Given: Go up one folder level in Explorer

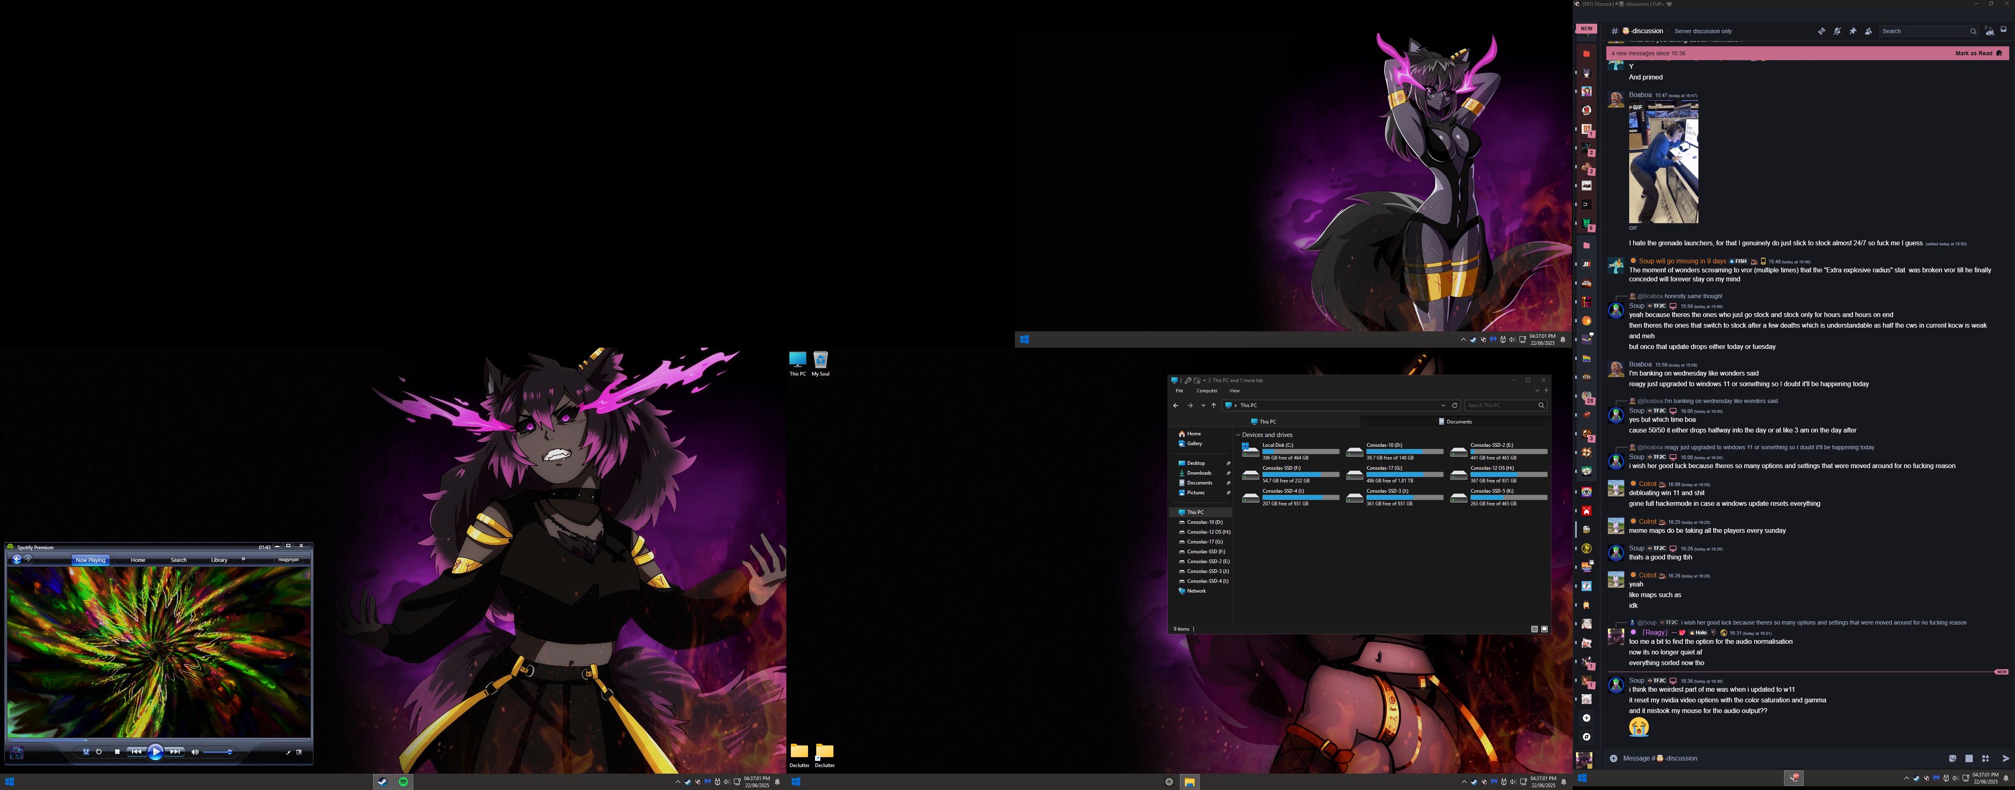Looking at the screenshot, I should (x=1214, y=406).
